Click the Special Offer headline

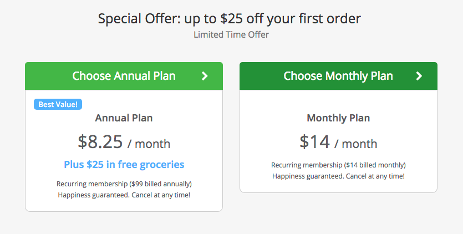230,18
